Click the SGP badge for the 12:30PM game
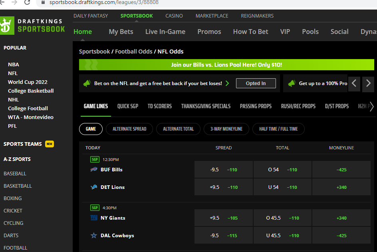 pyautogui.click(x=95, y=159)
